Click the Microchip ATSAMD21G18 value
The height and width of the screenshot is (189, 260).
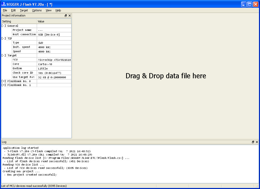54,60
